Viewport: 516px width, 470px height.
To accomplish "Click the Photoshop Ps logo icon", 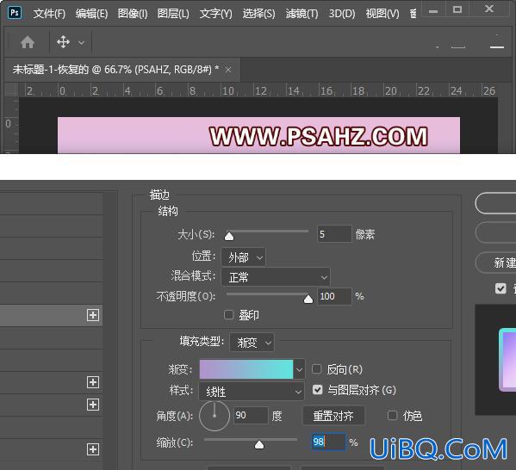I will pos(15,13).
